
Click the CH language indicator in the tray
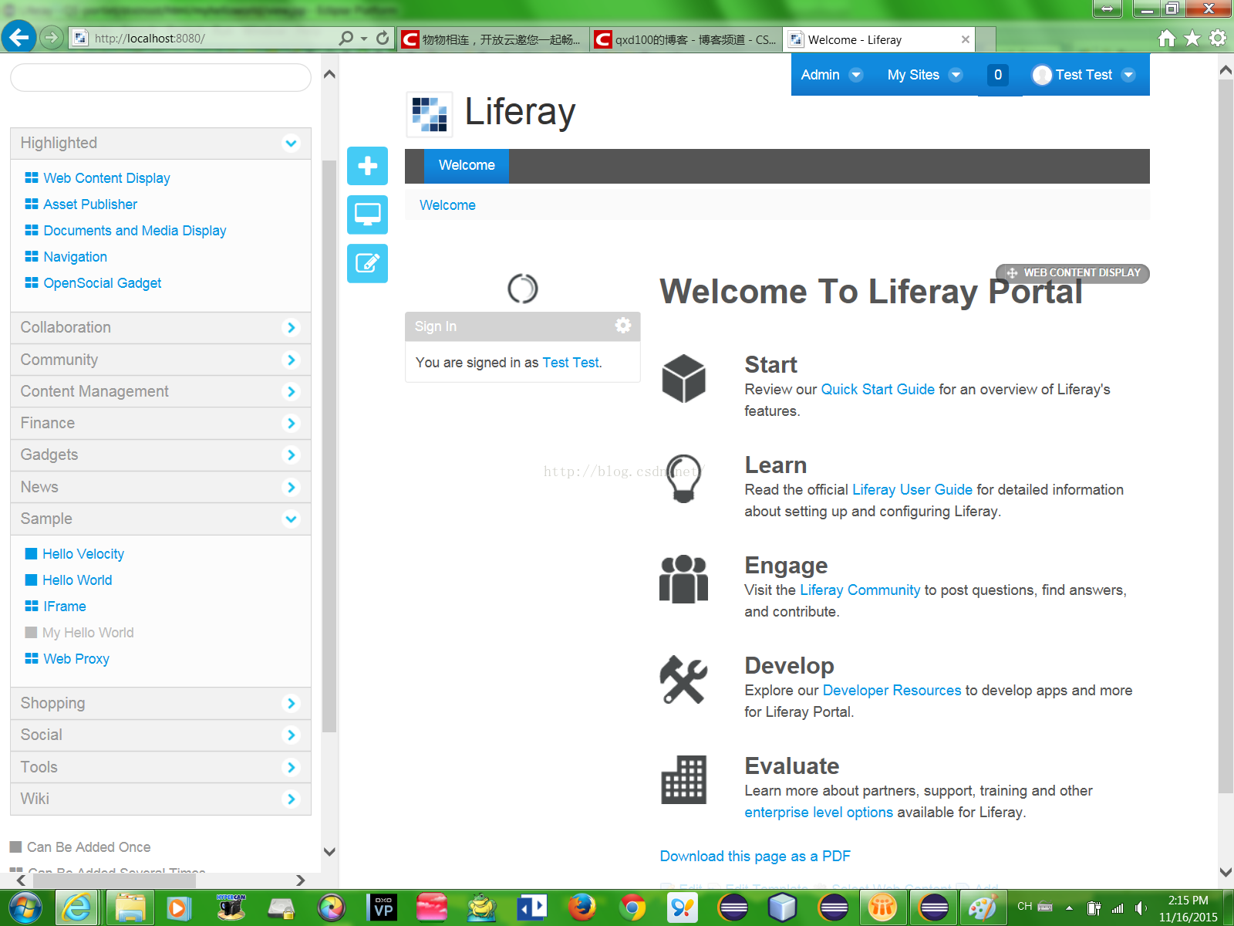1024,907
